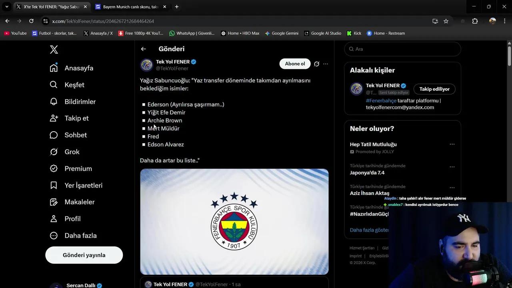Open Yer İşaretleri bookmark icon
Viewport: 512px width, 288px height.
54,186
